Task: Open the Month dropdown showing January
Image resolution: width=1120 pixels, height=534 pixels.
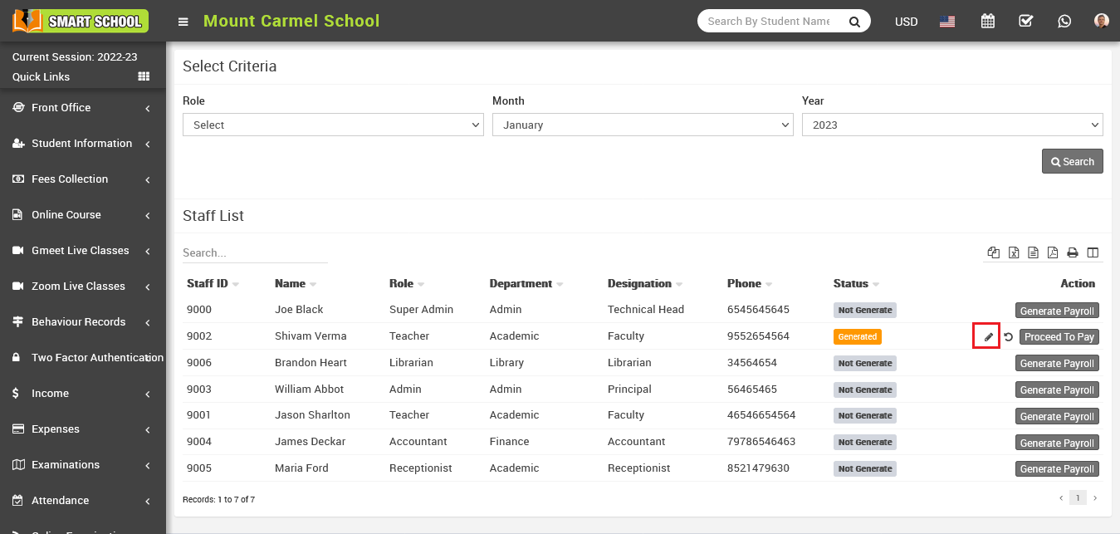Action: (643, 125)
